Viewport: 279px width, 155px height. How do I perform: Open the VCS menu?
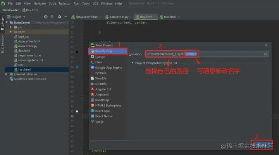tap(95, 3)
